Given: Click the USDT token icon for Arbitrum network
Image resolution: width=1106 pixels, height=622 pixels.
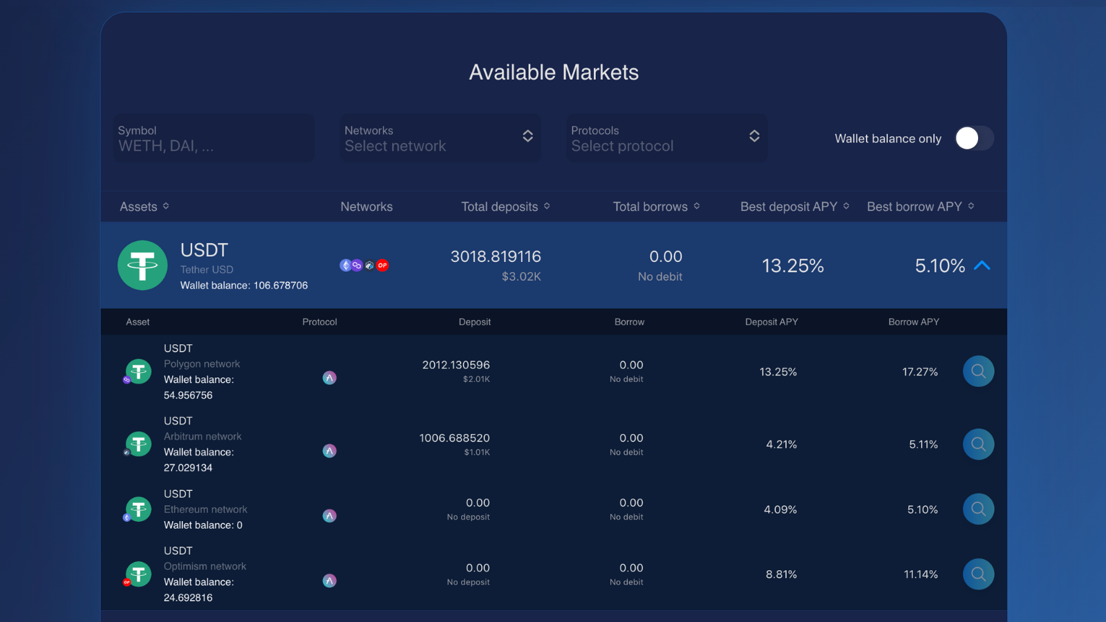Looking at the screenshot, I should pyautogui.click(x=138, y=444).
